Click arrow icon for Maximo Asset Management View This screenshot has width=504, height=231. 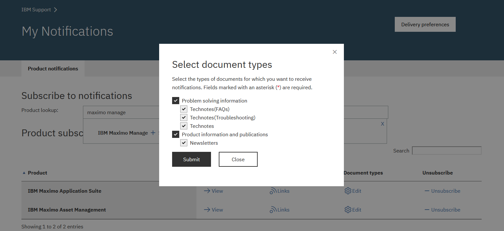(x=207, y=210)
